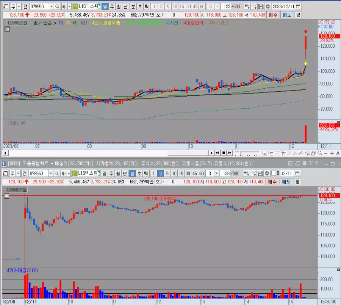The height and width of the screenshot is (305, 341).
Task: Open the 주 type dropdown arrow in top chart
Action: coord(19,6)
